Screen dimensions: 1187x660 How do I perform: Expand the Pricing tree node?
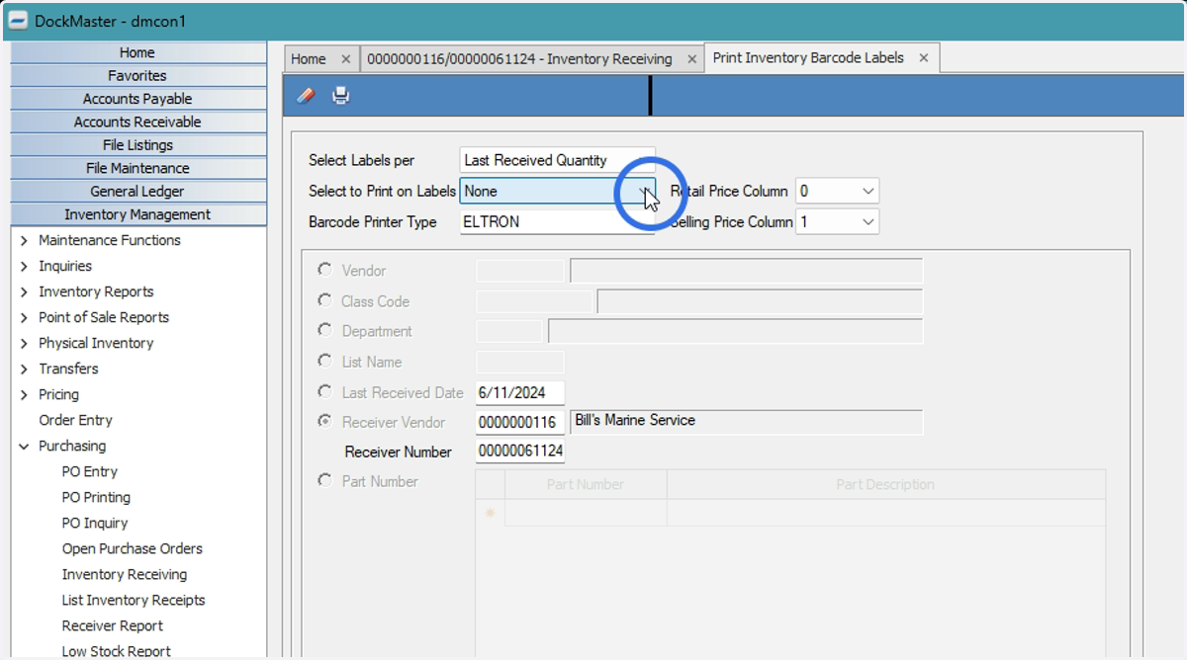(x=25, y=394)
